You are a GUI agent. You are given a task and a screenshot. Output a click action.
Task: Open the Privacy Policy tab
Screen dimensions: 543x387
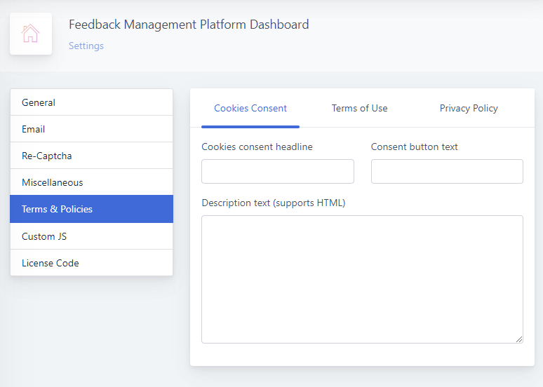coord(469,109)
